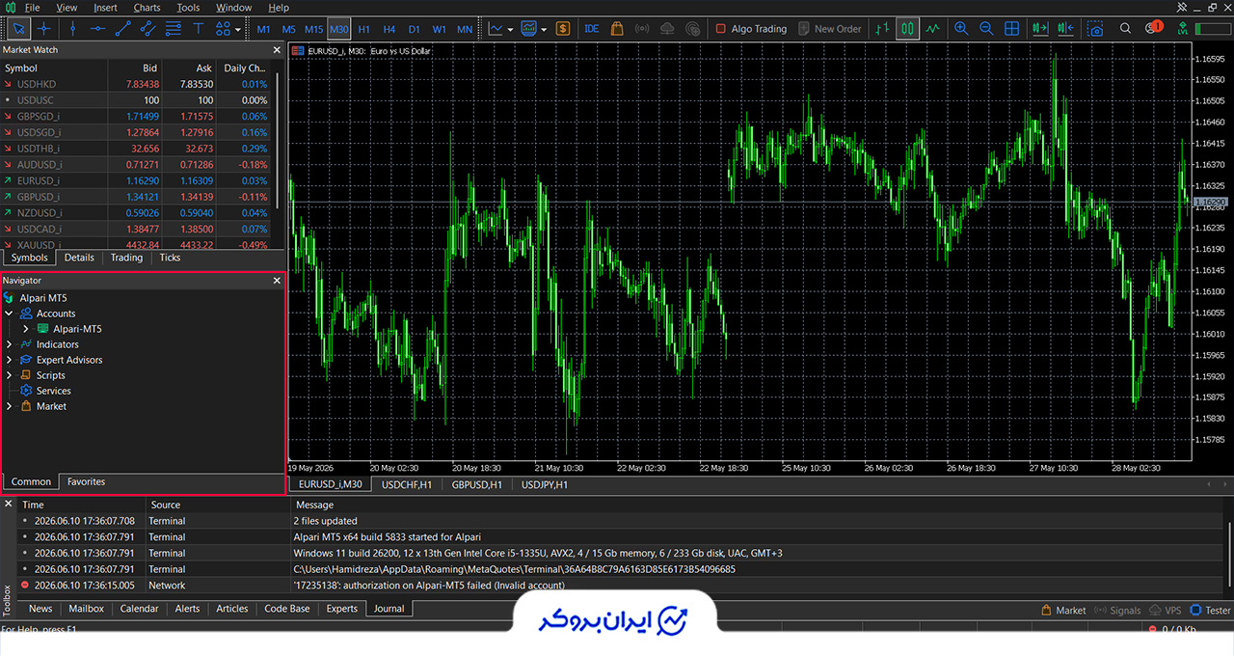Choose the Trendline drawing tool
Screen dimensions: 1234x656
[x=122, y=29]
